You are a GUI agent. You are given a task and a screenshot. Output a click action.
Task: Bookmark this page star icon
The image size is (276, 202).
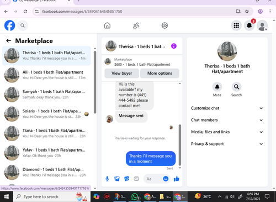coord(247,12)
